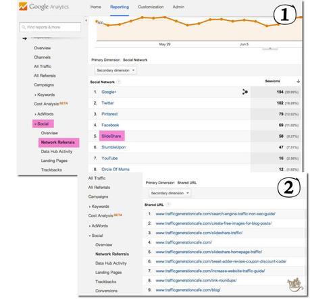Collapse the sidebar with the arrow handle
The image size is (310, 299).
(x=86, y=20)
